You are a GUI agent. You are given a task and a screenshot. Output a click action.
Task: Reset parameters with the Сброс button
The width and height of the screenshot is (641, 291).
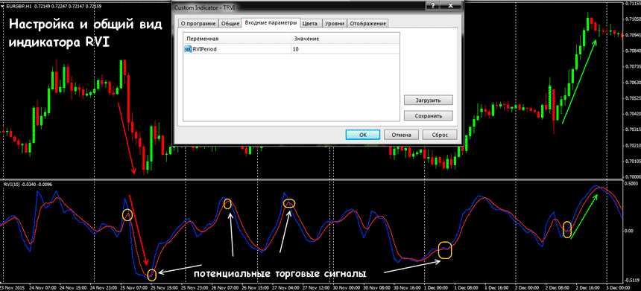point(440,135)
